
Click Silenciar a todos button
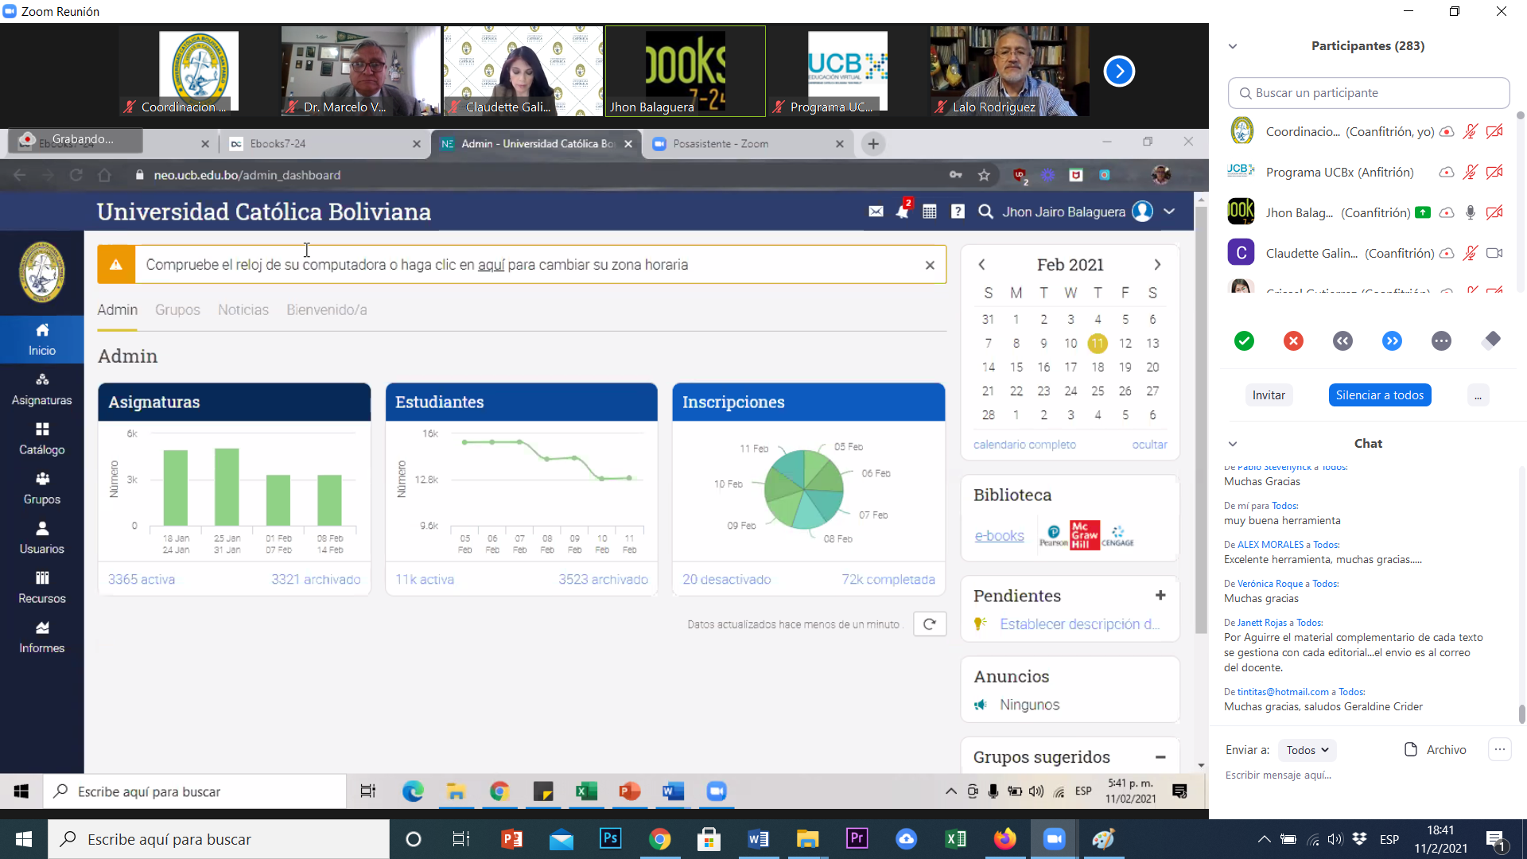[x=1379, y=395]
